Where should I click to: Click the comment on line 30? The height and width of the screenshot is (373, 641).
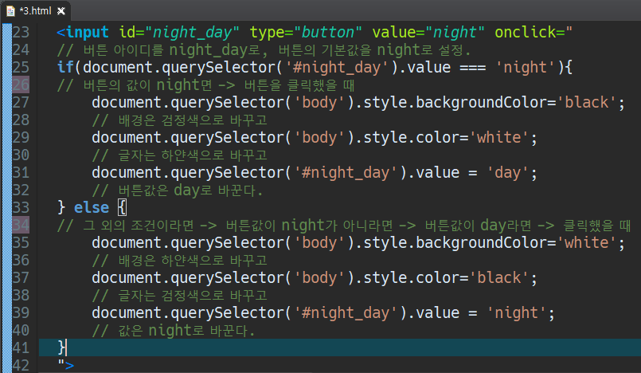(179, 155)
